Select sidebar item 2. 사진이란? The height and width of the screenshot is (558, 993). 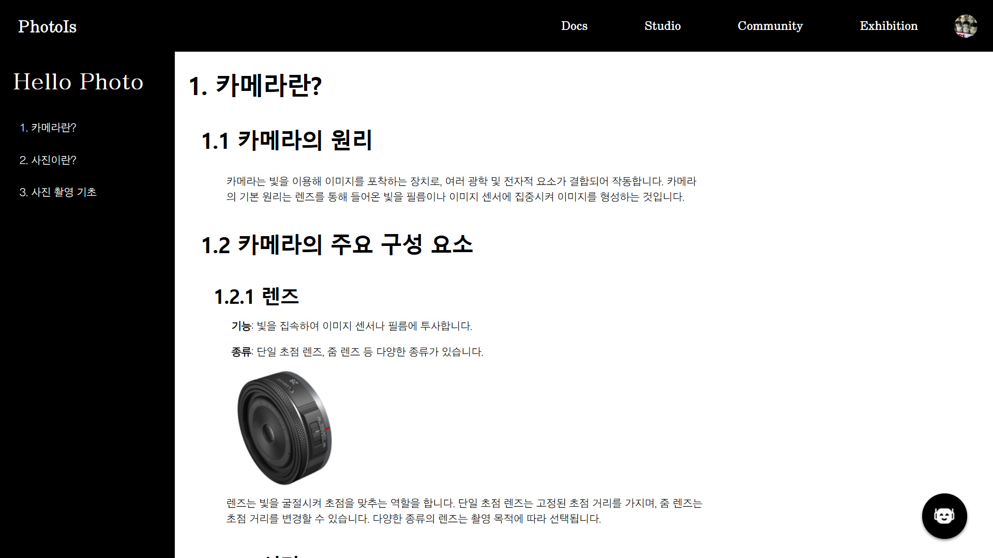48,160
